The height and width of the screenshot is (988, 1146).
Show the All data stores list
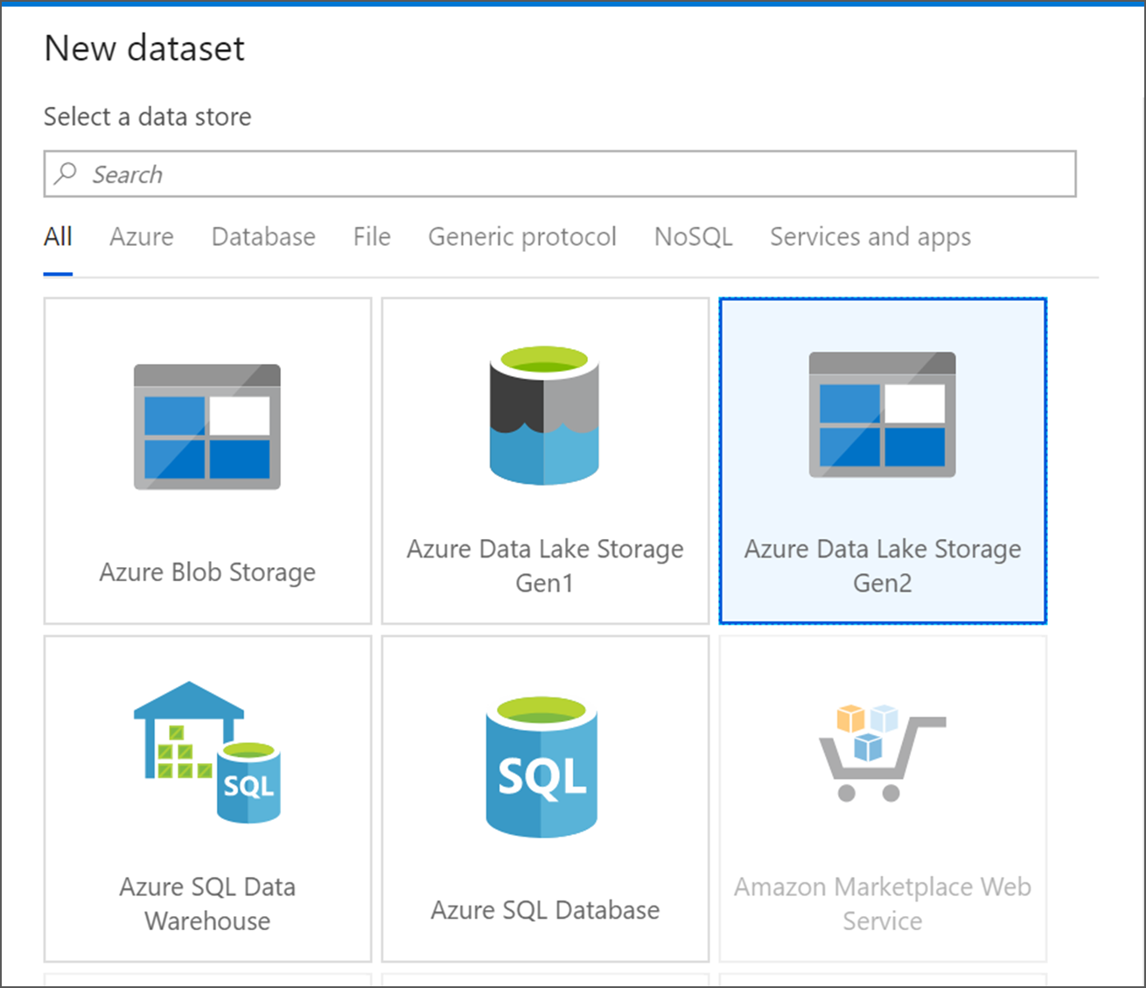coord(58,236)
